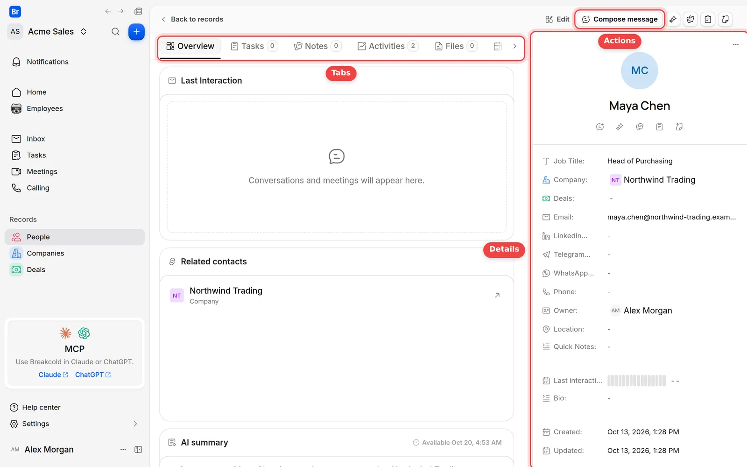Open the three-dot menu in details panel

click(736, 44)
